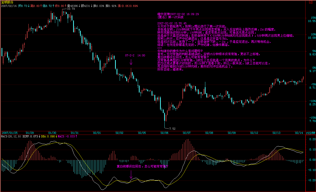Click the 涨(0.06)0.69% change value
Screen dimensions: 316x192
pyautogui.click(x=127, y=6)
